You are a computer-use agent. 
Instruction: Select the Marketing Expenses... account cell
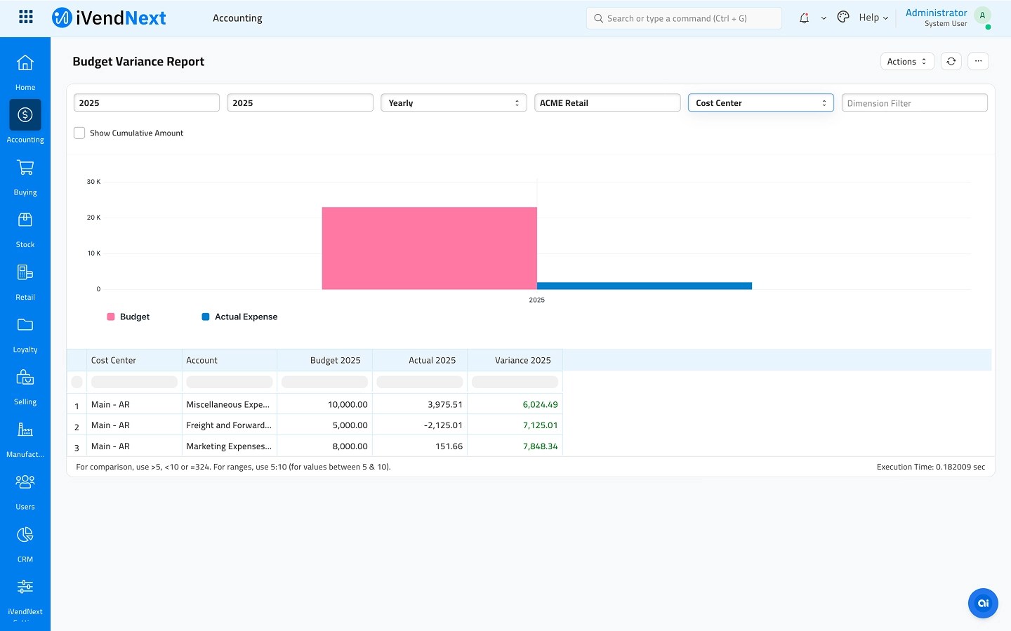click(x=230, y=446)
